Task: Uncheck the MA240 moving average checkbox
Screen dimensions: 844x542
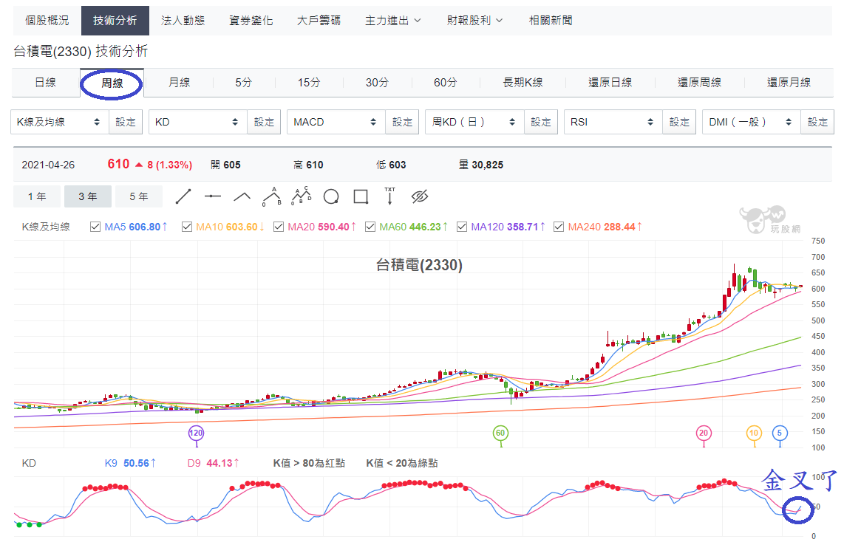Action: click(558, 227)
